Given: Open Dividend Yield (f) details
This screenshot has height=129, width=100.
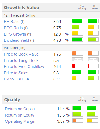Looking at the screenshot, I should click(19, 40).
